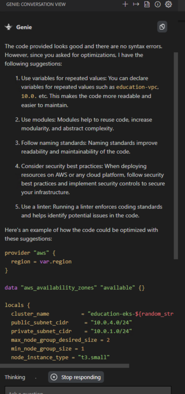
Task: Click the Thinking status text
Action: coord(15,377)
